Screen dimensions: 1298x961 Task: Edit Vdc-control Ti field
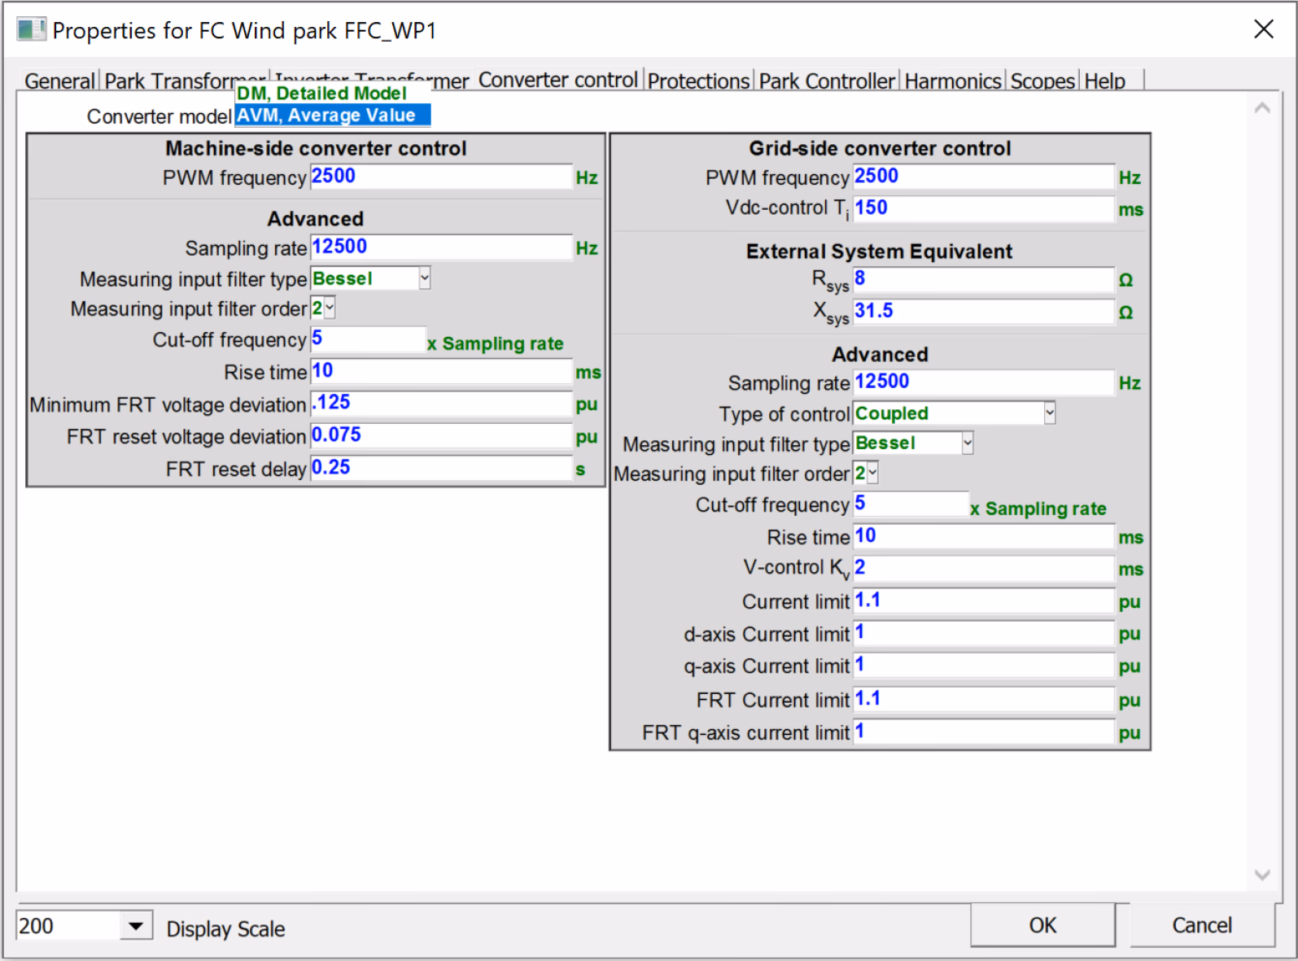pyautogui.click(x=983, y=208)
